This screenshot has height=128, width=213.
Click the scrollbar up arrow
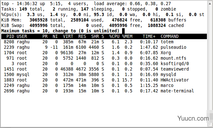tap(210, 4)
